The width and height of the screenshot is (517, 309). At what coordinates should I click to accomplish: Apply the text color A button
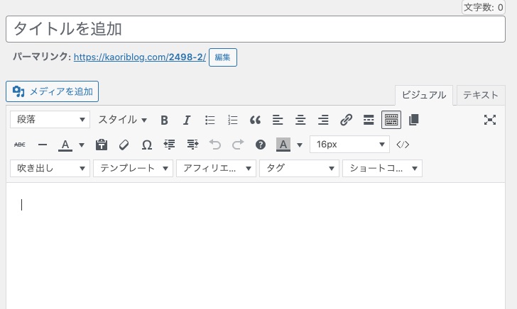tap(65, 145)
